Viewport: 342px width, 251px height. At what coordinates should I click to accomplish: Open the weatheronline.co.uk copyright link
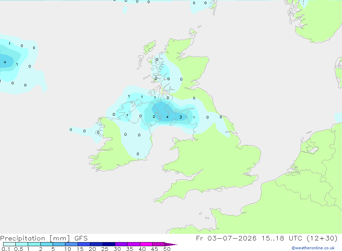coord(313,248)
